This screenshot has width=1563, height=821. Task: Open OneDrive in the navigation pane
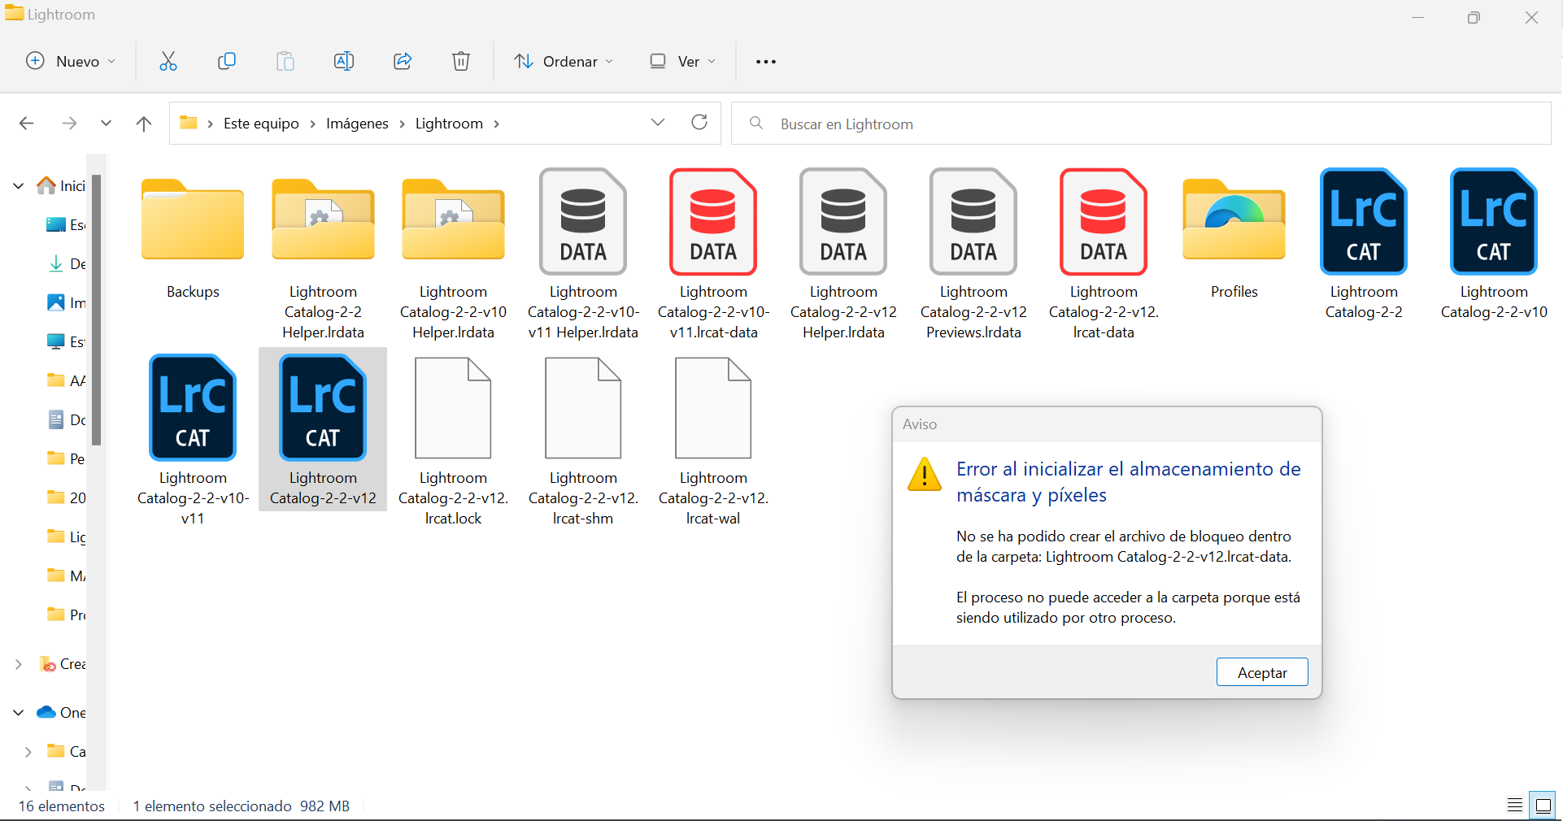point(61,713)
